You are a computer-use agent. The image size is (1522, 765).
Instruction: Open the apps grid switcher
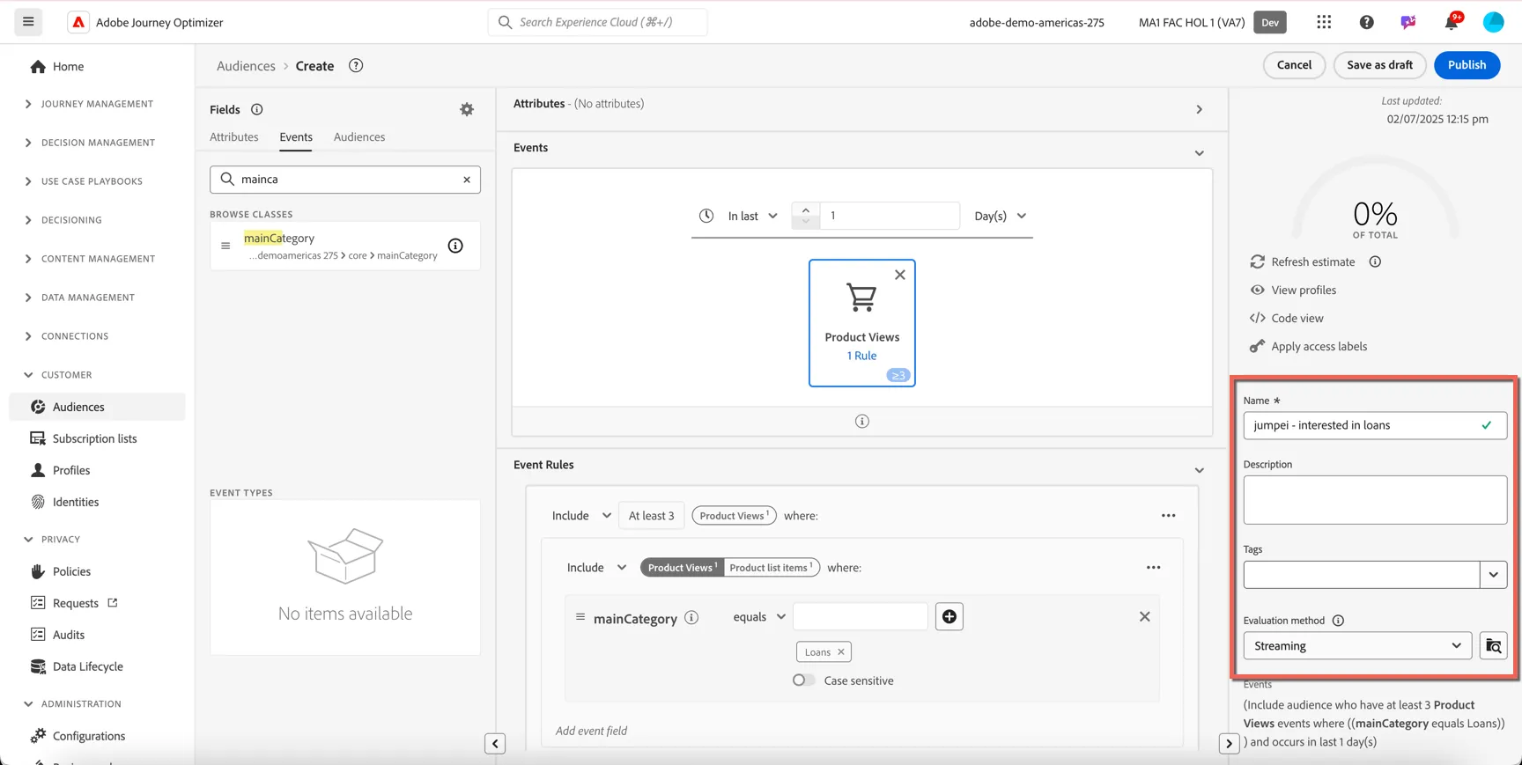(1324, 22)
